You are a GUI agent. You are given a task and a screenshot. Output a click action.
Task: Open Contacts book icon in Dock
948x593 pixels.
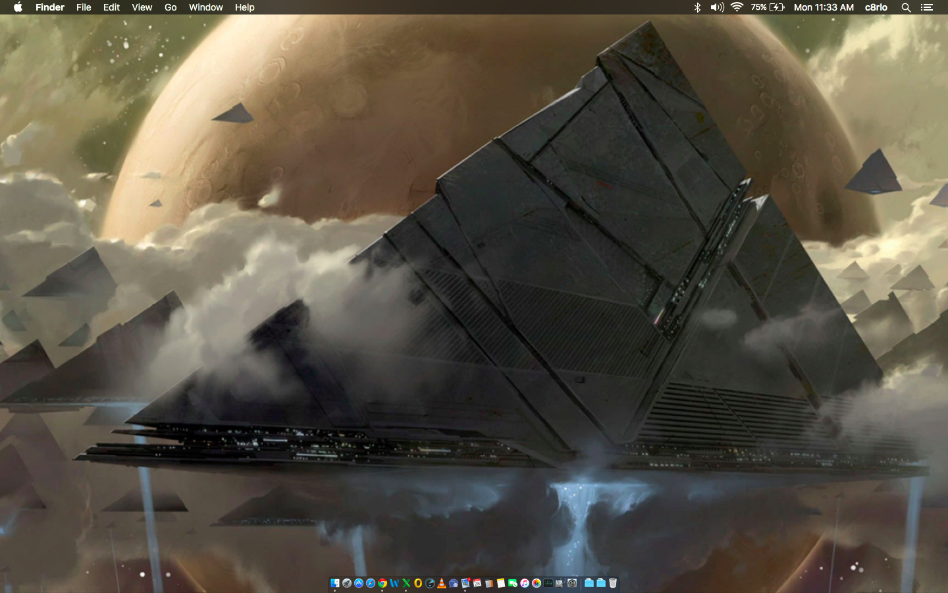pyautogui.click(x=489, y=583)
